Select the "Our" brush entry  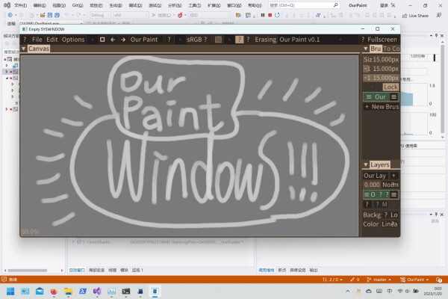tap(380, 96)
